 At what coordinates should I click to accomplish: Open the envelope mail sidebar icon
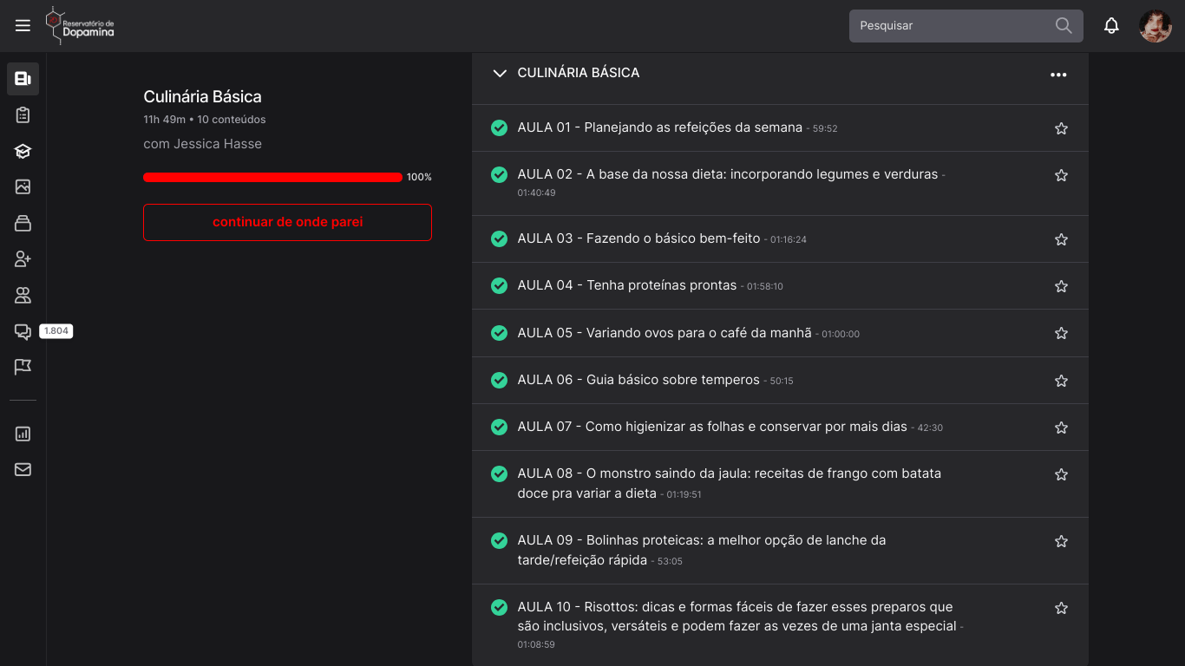point(23,469)
